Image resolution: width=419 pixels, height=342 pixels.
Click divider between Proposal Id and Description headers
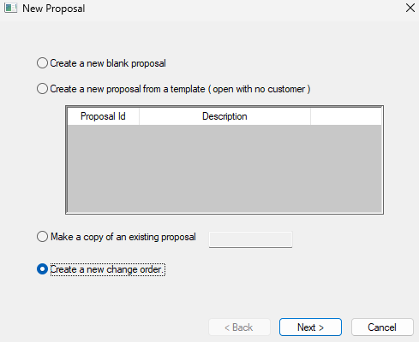coord(139,116)
